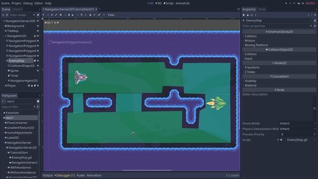This screenshot has width=318, height=179.
Task: Click the Play Custom Scene icon
Action: (303, 3)
